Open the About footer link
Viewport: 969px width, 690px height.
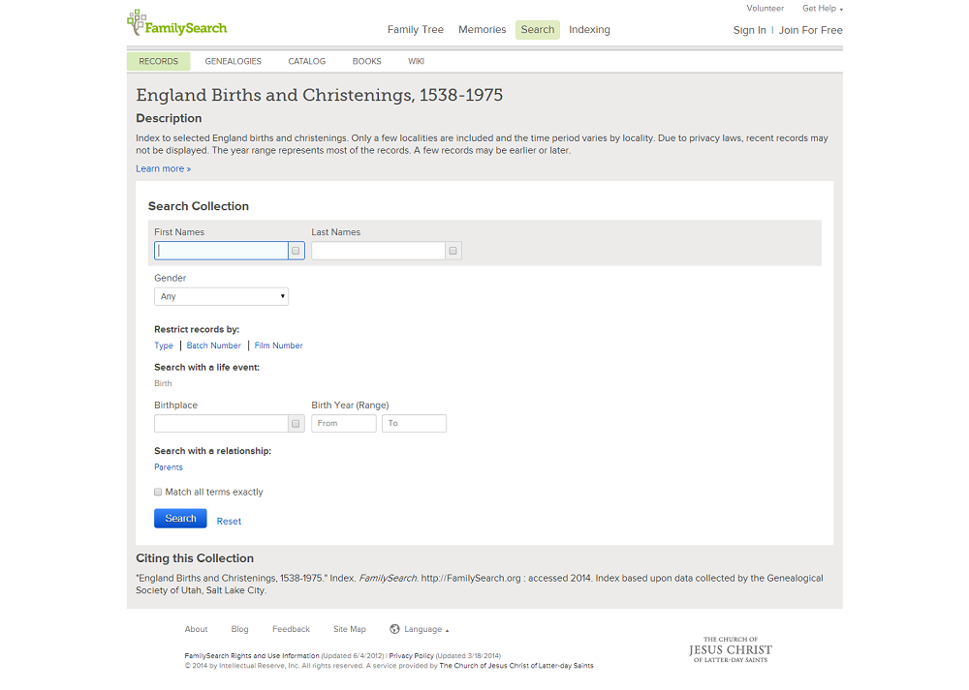(196, 630)
